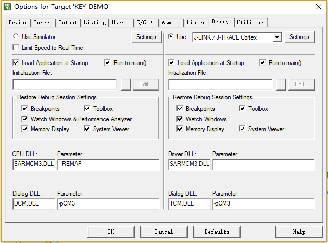This screenshot has width=328, height=243.
Task: Toggle J-LINK side Breakpoints checkbox
Action: [x=180, y=108]
